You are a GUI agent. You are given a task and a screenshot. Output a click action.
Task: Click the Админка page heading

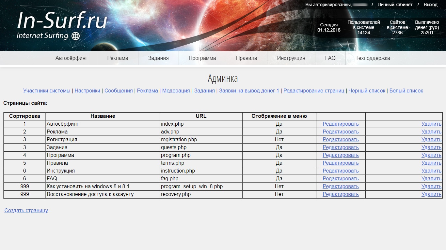point(223,78)
